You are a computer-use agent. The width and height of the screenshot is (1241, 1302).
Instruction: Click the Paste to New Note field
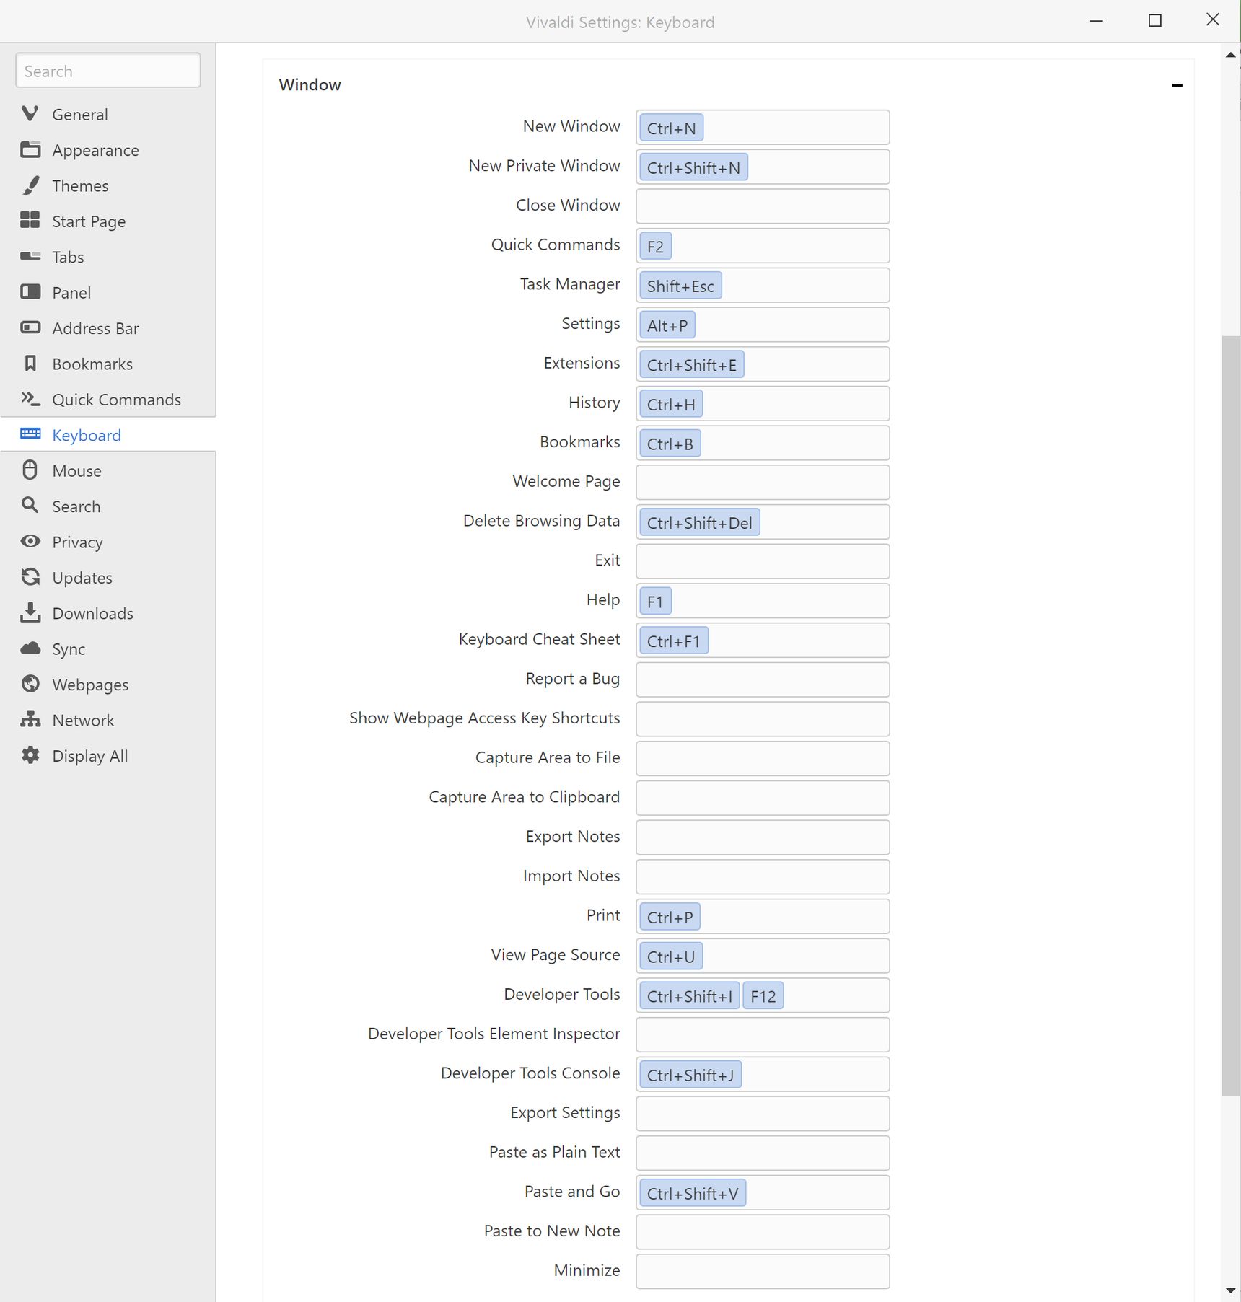click(x=763, y=1232)
